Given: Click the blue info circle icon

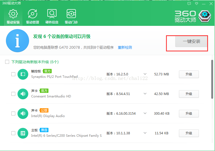Looking at the screenshot, I should point(17,41).
